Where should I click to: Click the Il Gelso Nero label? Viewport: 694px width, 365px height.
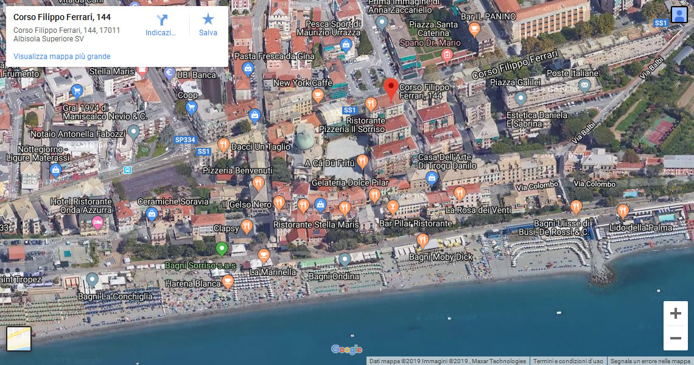click(x=247, y=204)
